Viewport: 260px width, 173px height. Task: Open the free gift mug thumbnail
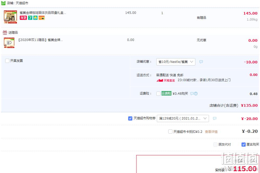(9, 43)
